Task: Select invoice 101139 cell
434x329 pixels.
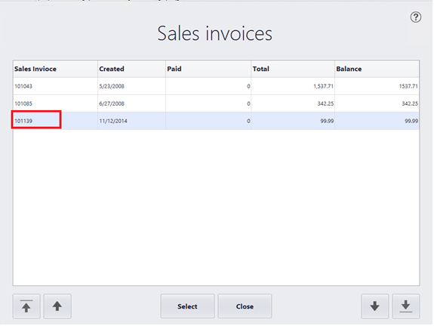Action: (36, 120)
